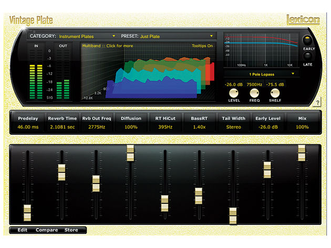
Task: Open the 1 Pole Lopass filter dropdown
Action: 262,74
